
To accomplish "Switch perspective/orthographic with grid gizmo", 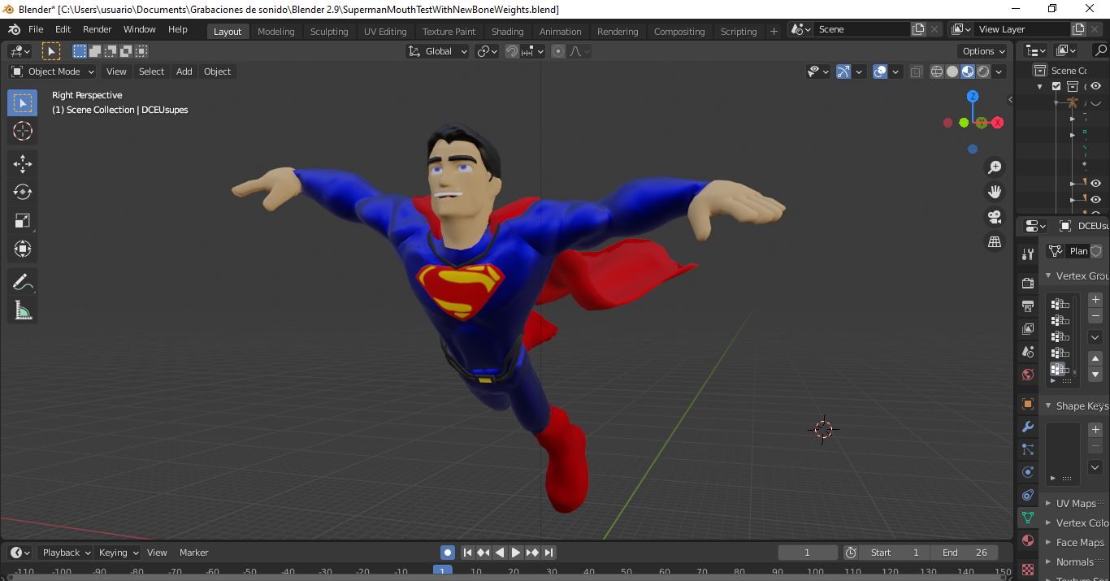I will 995,241.
